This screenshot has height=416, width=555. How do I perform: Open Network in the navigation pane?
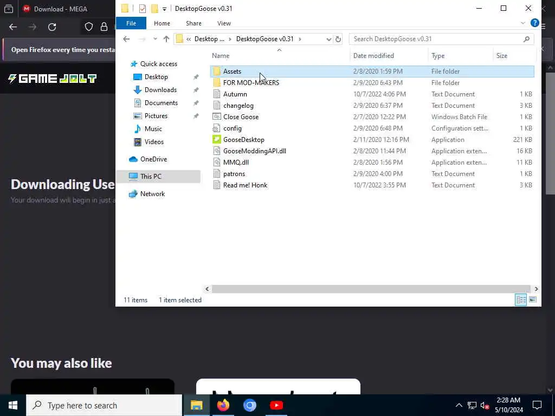(x=152, y=194)
